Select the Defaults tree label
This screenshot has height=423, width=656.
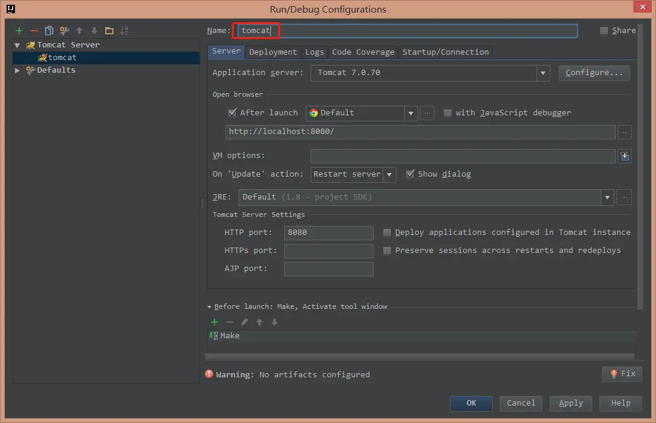56,70
